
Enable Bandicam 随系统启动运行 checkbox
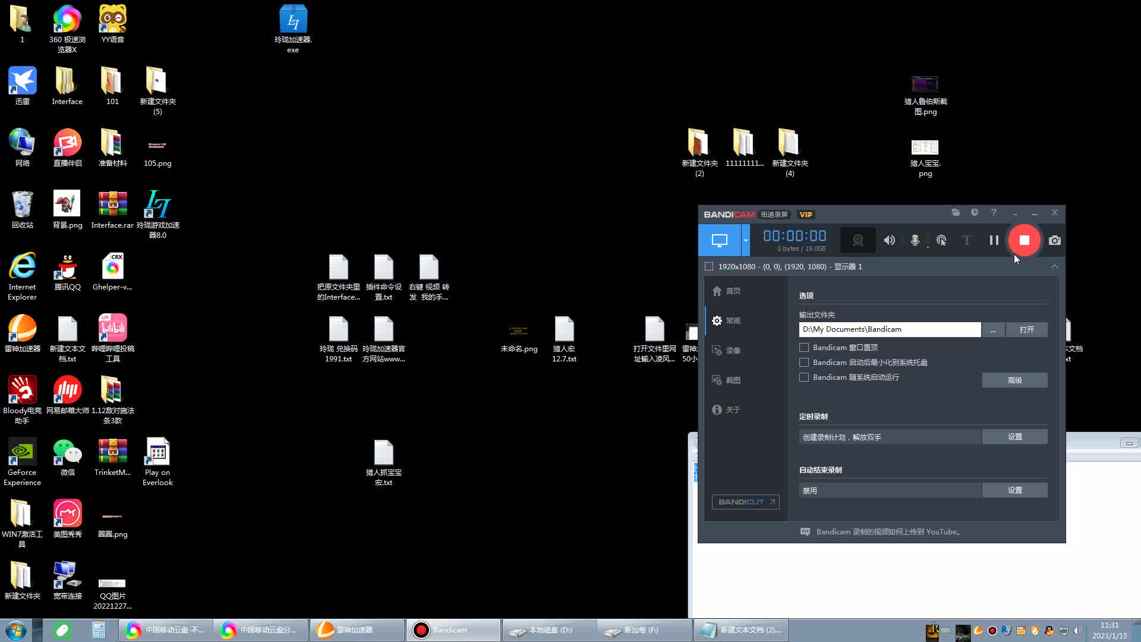804,377
